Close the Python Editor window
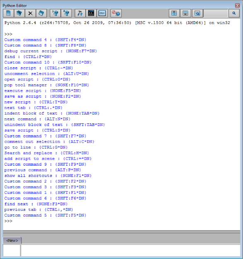This screenshot has width=243, height=259. [x=237, y=6]
